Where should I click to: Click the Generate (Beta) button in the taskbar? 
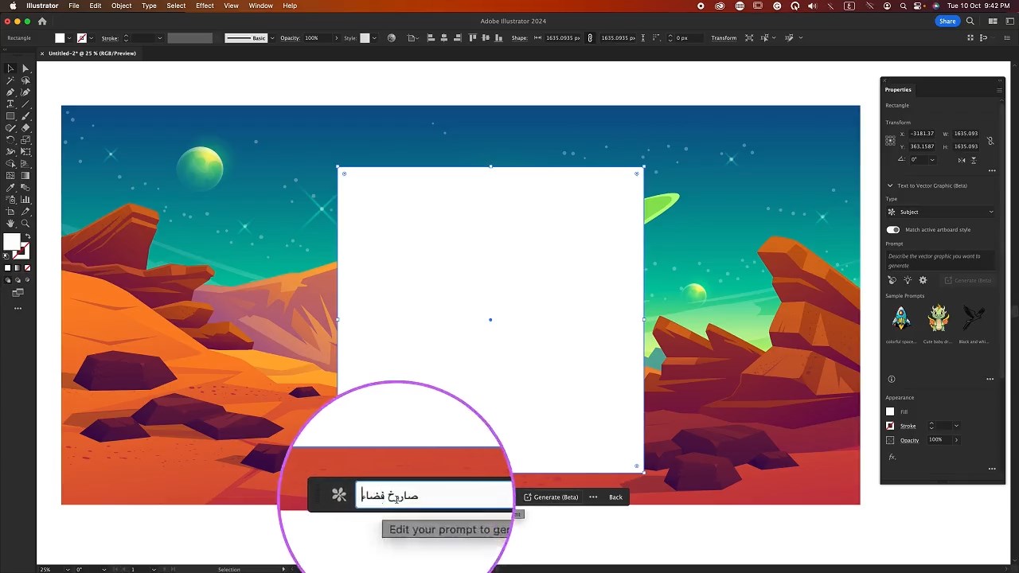coord(551,497)
